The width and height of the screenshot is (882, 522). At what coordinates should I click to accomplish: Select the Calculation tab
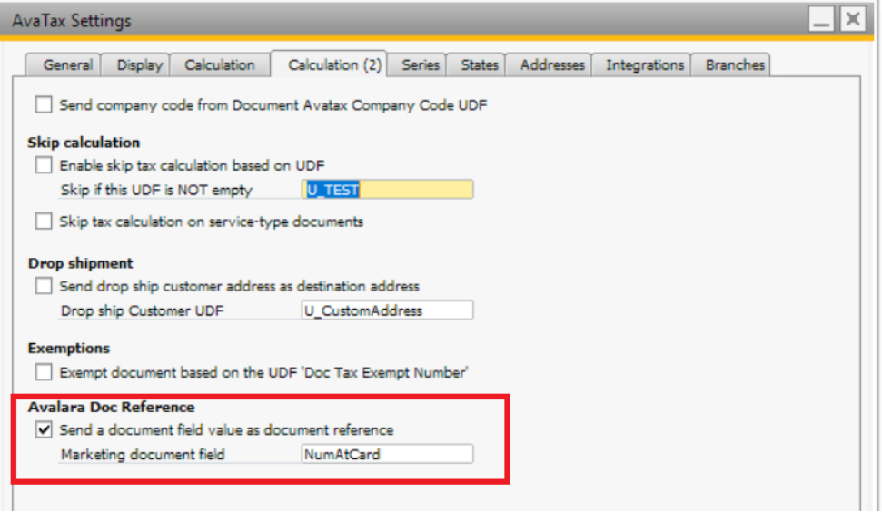[x=220, y=65]
